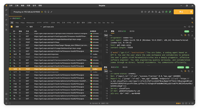This screenshot has height=109, width=199.
Task: Open the collection box icon in the left sidebar
Action: pos(6,15)
